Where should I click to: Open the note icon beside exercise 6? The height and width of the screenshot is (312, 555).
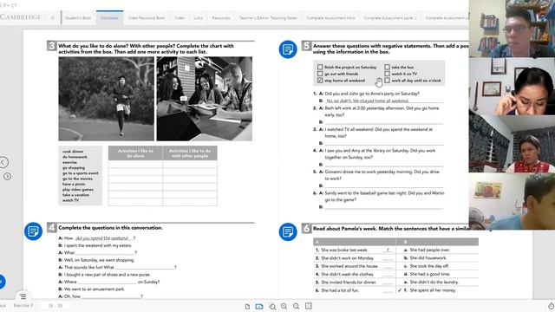[x=288, y=231]
